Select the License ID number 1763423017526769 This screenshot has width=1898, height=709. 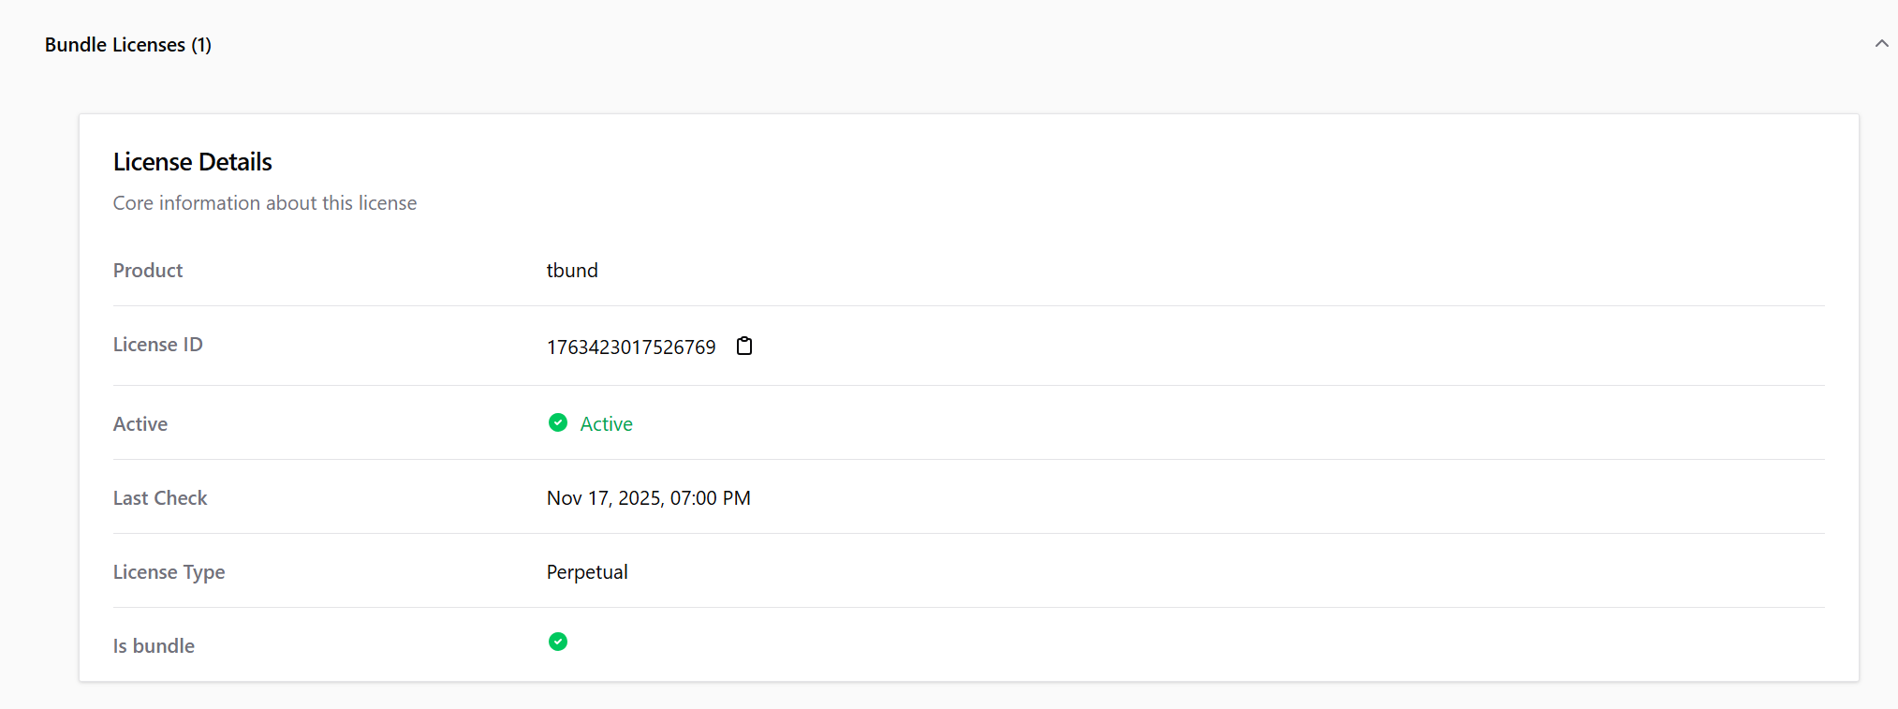630,347
